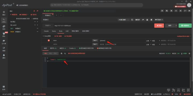Open settings gear in the bottom status bar
This screenshot has height=96, width=193.
tap(147, 94)
